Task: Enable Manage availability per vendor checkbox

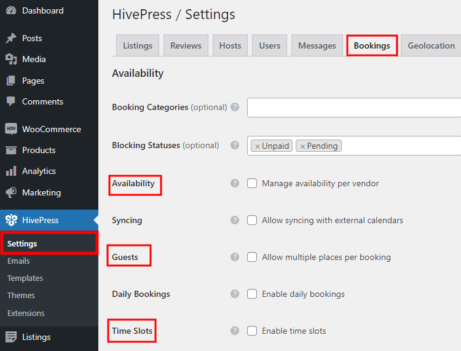Action: click(x=252, y=183)
